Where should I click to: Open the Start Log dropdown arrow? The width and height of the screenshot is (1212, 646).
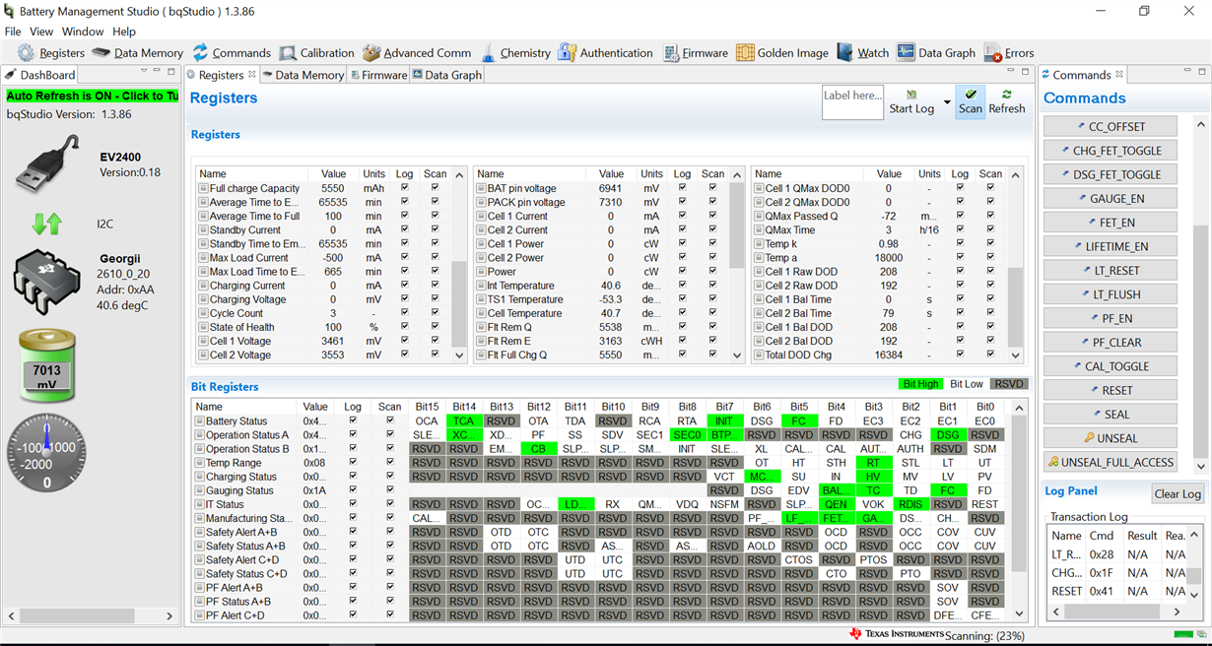click(x=947, y=102)
